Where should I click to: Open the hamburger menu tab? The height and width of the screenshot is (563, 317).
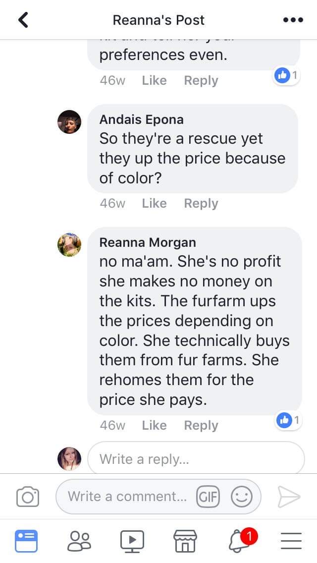click(x=291, y=541)
